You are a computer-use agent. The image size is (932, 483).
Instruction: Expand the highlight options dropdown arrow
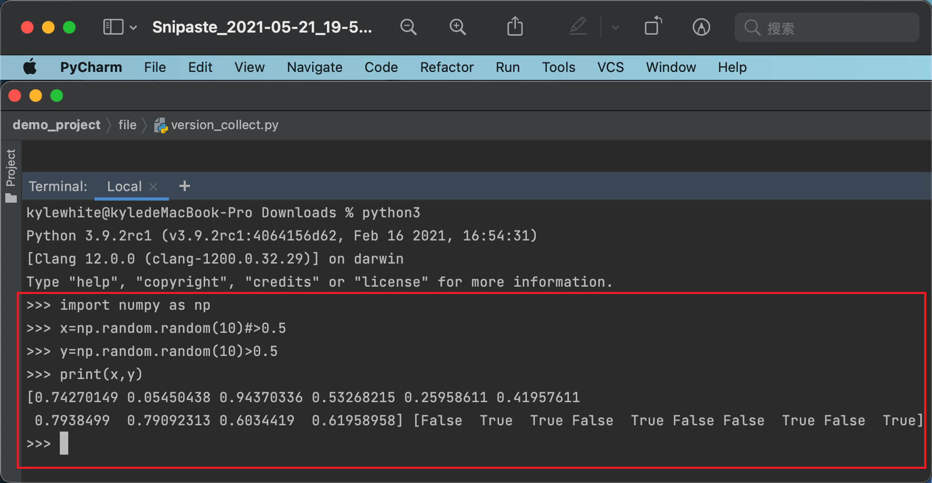[x=616, y=27]
